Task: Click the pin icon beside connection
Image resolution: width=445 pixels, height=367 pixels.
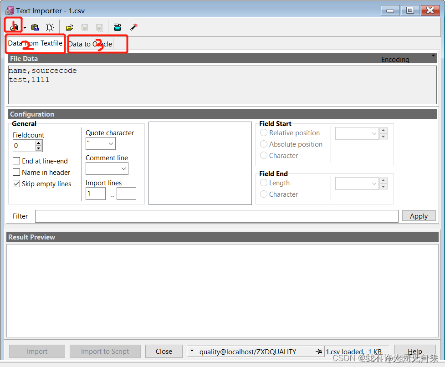Action: [x=319, y=352]
